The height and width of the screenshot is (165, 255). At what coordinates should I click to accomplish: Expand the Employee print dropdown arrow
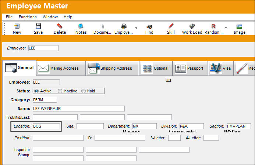click(136, 28)
